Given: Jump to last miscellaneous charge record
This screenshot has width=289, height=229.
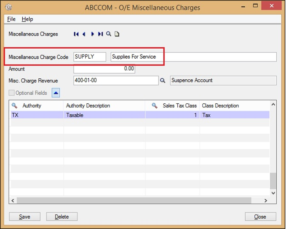Looking at the screenshot, I should tap(100, 34).
